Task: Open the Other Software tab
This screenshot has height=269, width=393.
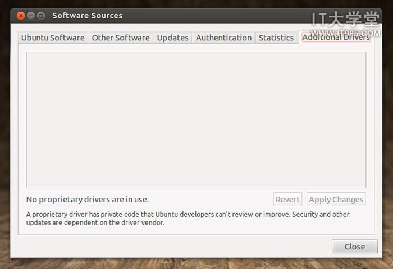Action: coord(121,38)
